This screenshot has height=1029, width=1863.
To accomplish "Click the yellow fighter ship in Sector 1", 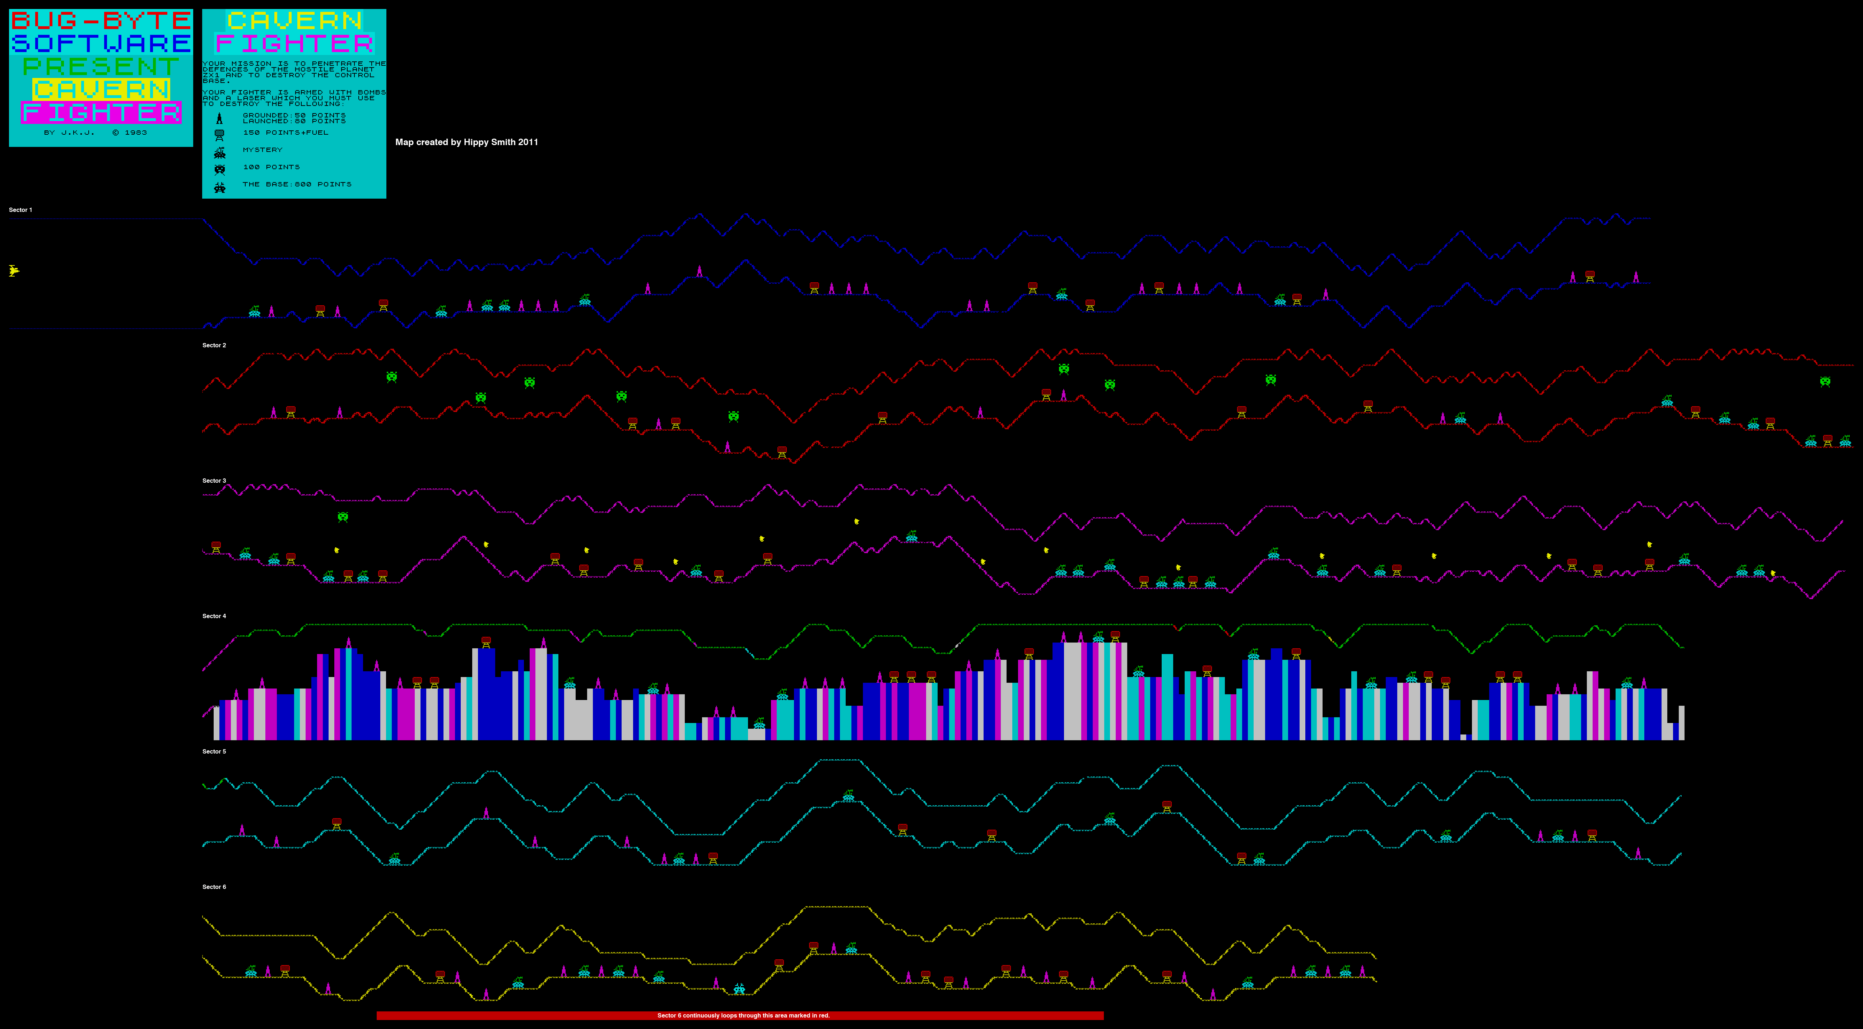I will 14,270.
